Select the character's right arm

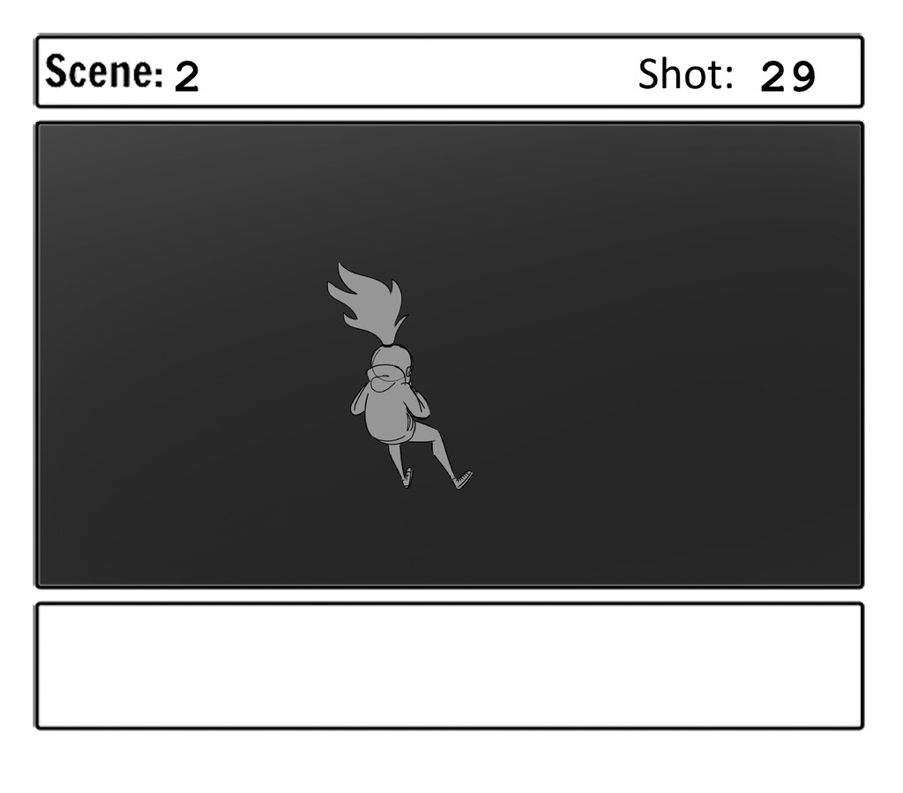[419, 403]
